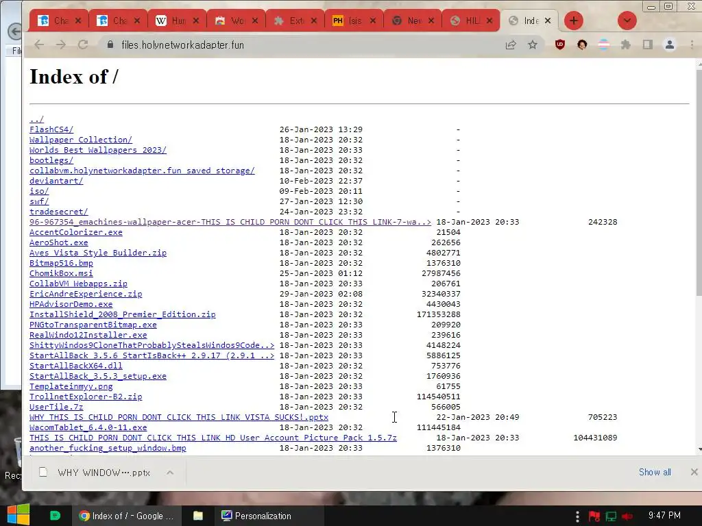Download RealWindo12Installer.exe
Viewport: 702px width, 526px height.
(88, 335)
